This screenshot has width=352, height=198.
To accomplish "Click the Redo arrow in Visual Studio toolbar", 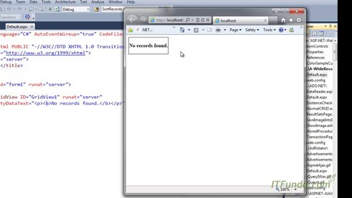I will point(20,9).
